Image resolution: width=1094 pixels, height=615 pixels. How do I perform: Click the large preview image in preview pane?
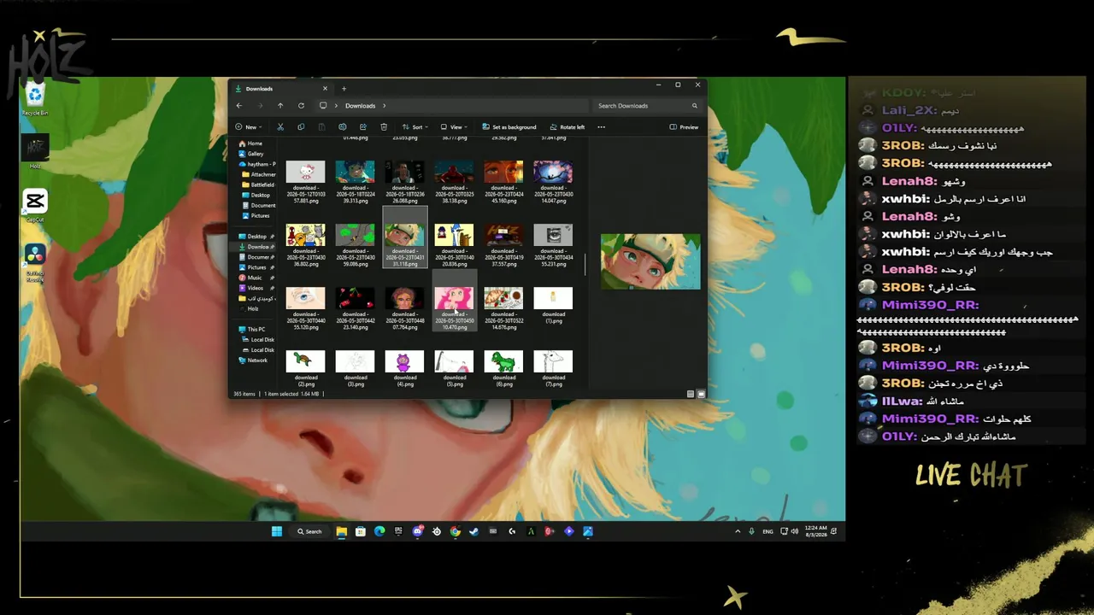650,261
